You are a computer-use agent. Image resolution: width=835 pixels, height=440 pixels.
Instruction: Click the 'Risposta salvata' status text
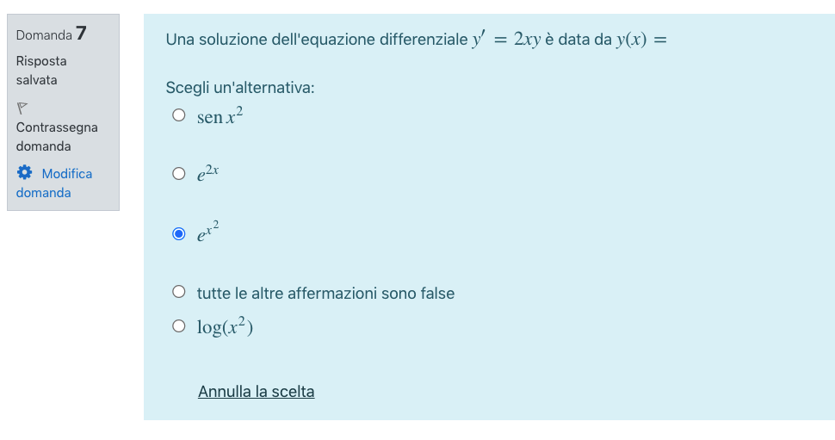(40, 71)
